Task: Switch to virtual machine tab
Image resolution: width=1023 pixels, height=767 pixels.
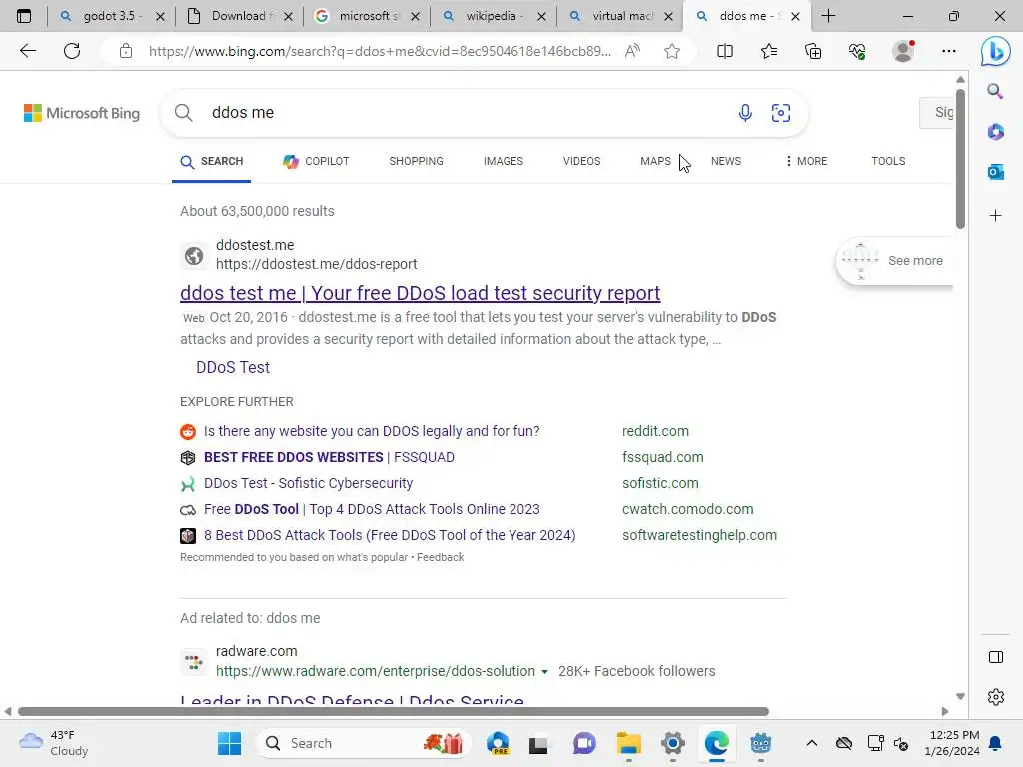Action: [x=619, y=16]
